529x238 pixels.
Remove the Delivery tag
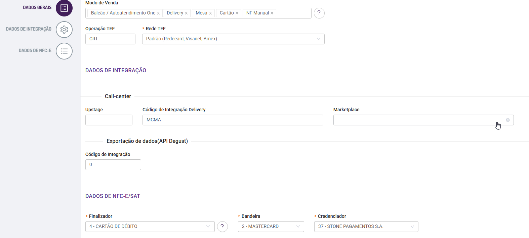tap(186, 13)
